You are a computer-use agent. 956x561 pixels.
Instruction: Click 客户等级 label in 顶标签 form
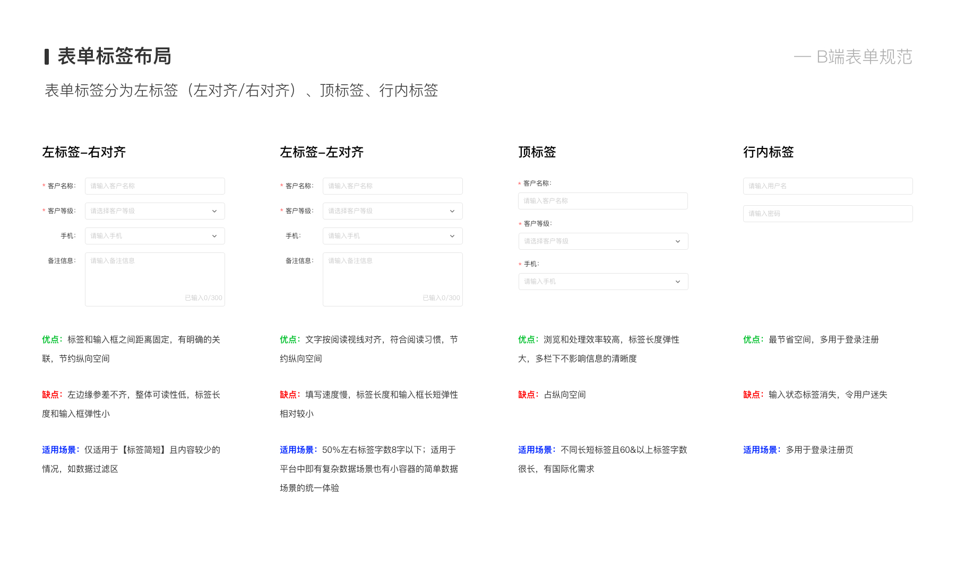(538, 224)
